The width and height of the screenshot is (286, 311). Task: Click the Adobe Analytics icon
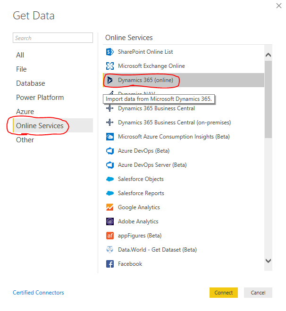pos(110,221)
